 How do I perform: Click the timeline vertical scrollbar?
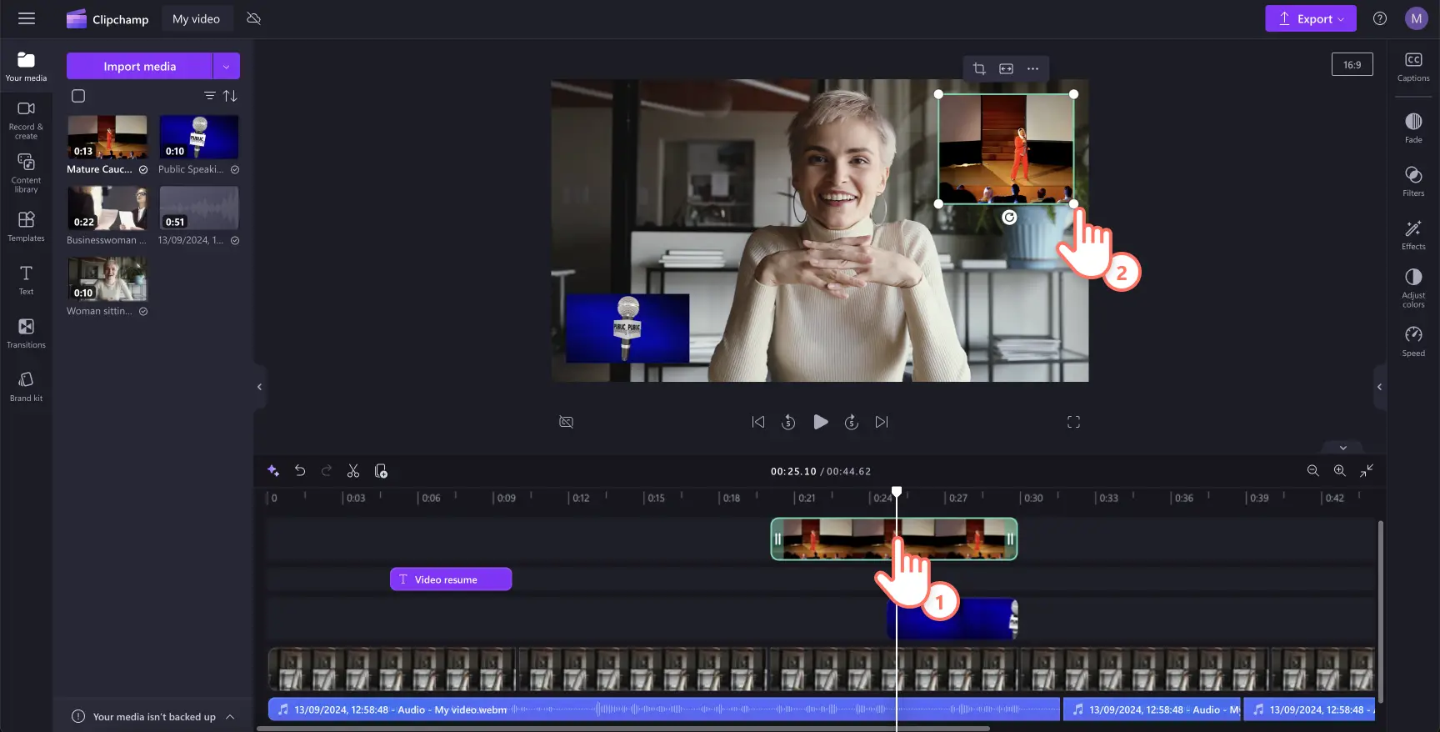point(1380,612)
